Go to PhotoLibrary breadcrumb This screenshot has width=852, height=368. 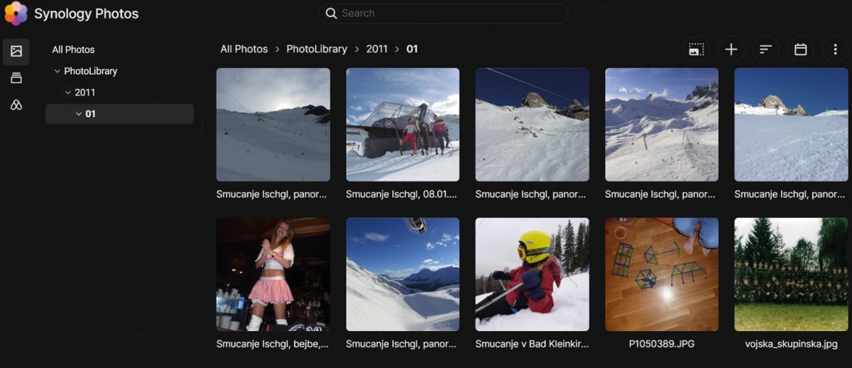tap(317, 49)
